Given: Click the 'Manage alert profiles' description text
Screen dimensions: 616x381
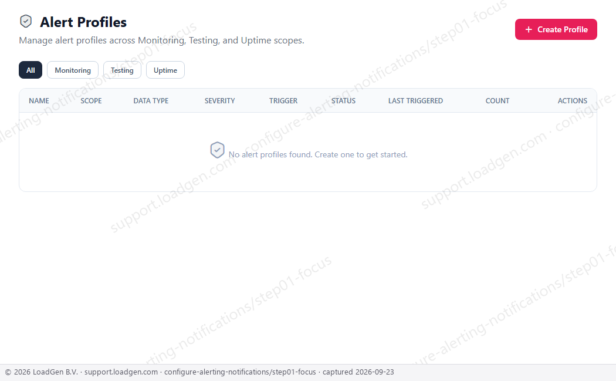Looking at the screenshot, I should [161, 41].
